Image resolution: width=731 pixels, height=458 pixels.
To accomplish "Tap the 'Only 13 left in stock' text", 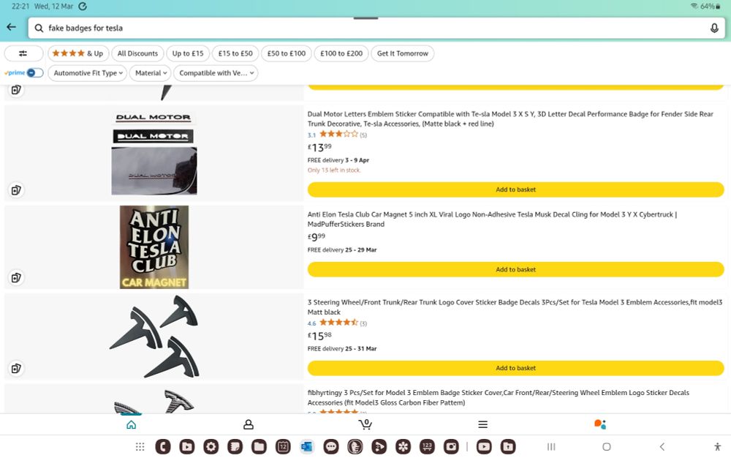I will point(334,170).
